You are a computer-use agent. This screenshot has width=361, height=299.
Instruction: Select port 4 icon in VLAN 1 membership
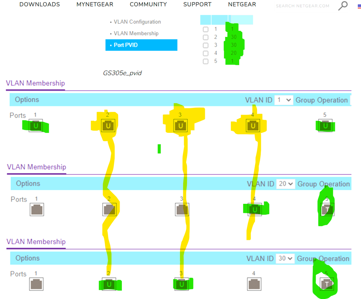tap(253, 126)
